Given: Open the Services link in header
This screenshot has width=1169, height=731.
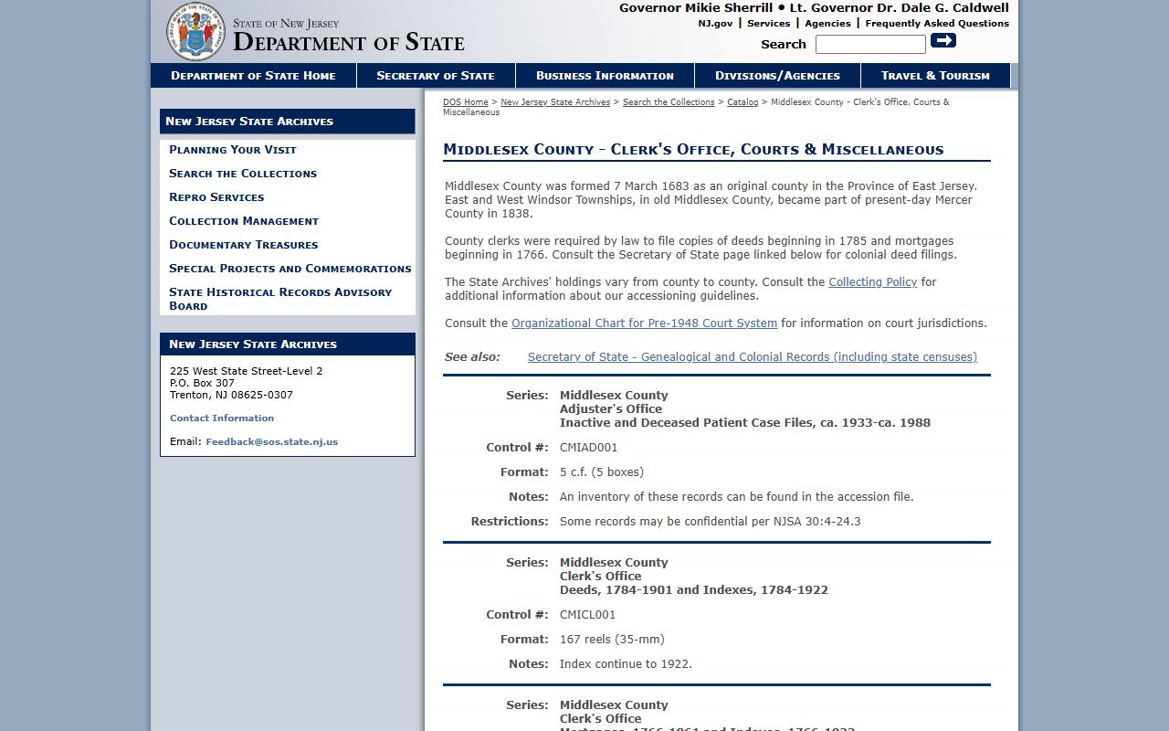Looking at the screenshot, I should pos(768,24).
